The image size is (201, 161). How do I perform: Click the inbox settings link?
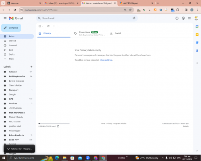[x=106, y=60]
